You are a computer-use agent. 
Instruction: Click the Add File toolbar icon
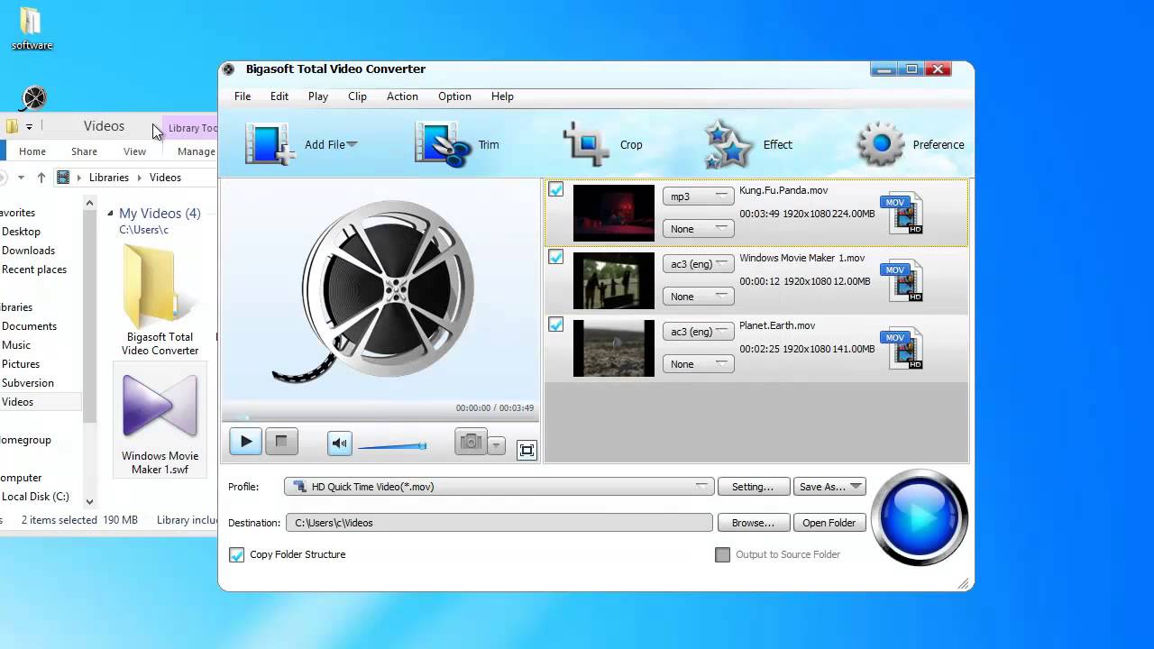click(x=270, y=144)
